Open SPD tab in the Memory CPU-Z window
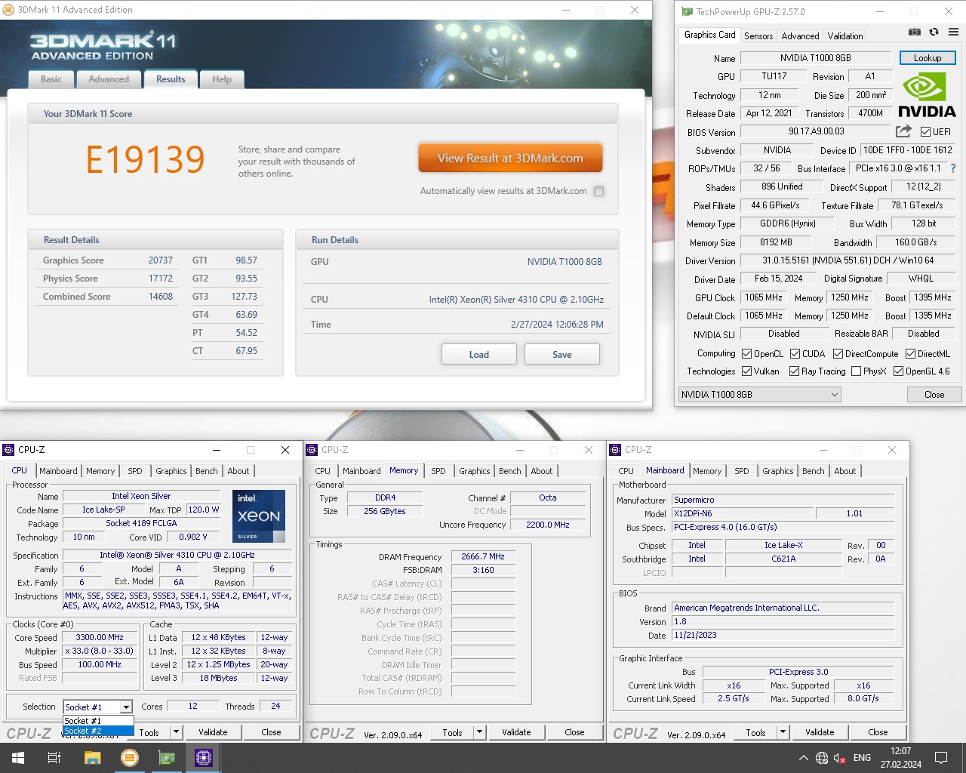 click(x=438, y=471)
